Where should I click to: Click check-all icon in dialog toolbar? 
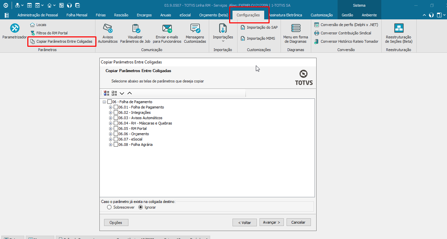tap(106, 93)
